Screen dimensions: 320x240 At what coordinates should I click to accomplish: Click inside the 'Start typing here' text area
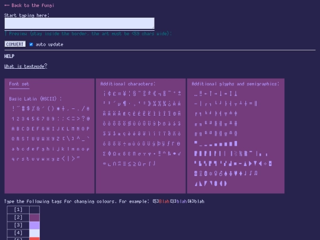pyautogui.click(x=79, y=23)
